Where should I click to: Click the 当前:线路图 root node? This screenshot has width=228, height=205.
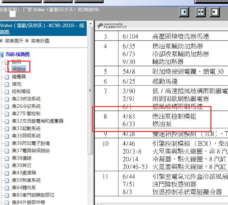pos(18,54)
